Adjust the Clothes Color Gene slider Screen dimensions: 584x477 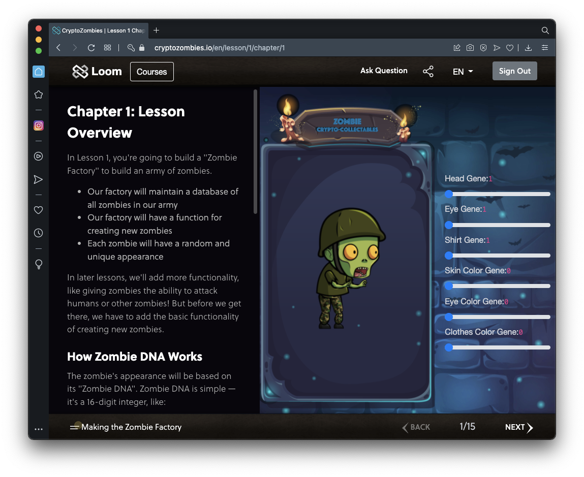(x=498, y=347)
